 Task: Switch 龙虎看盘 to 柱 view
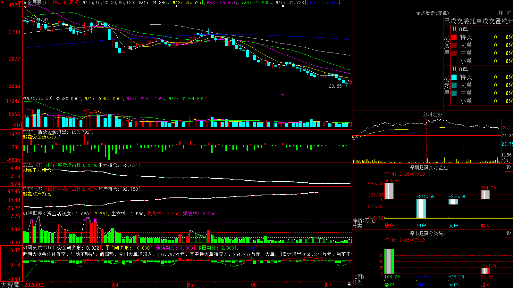coord(501,13)
